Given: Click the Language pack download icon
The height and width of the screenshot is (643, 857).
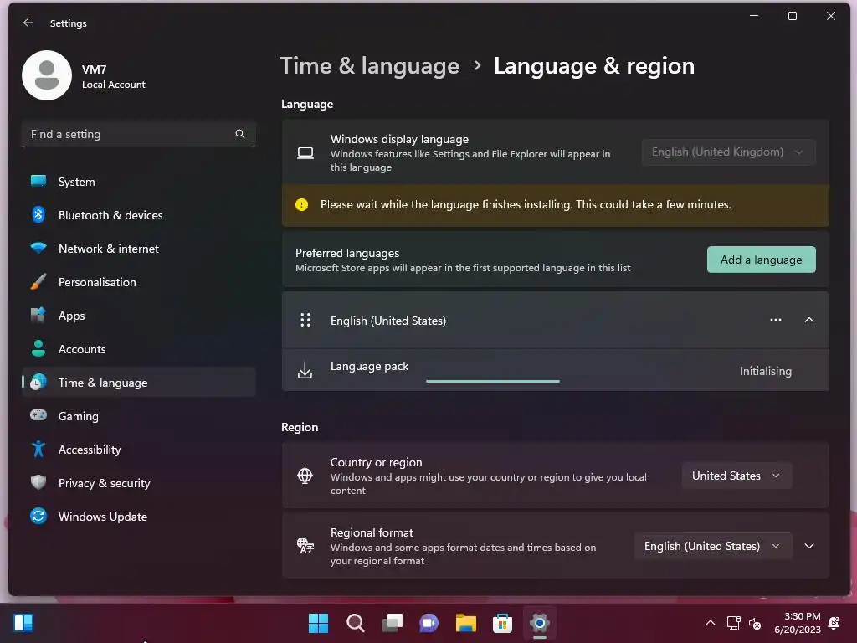Looking at the screenshot, I should tap(305, 370).
